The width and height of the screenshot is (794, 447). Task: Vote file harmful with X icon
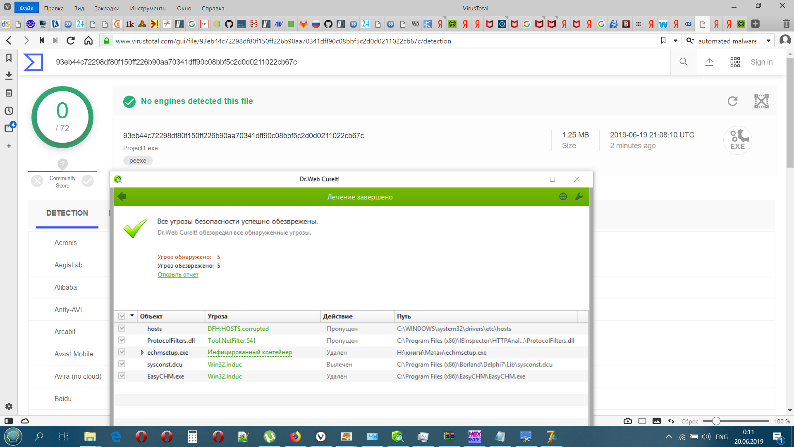(37, 181)
